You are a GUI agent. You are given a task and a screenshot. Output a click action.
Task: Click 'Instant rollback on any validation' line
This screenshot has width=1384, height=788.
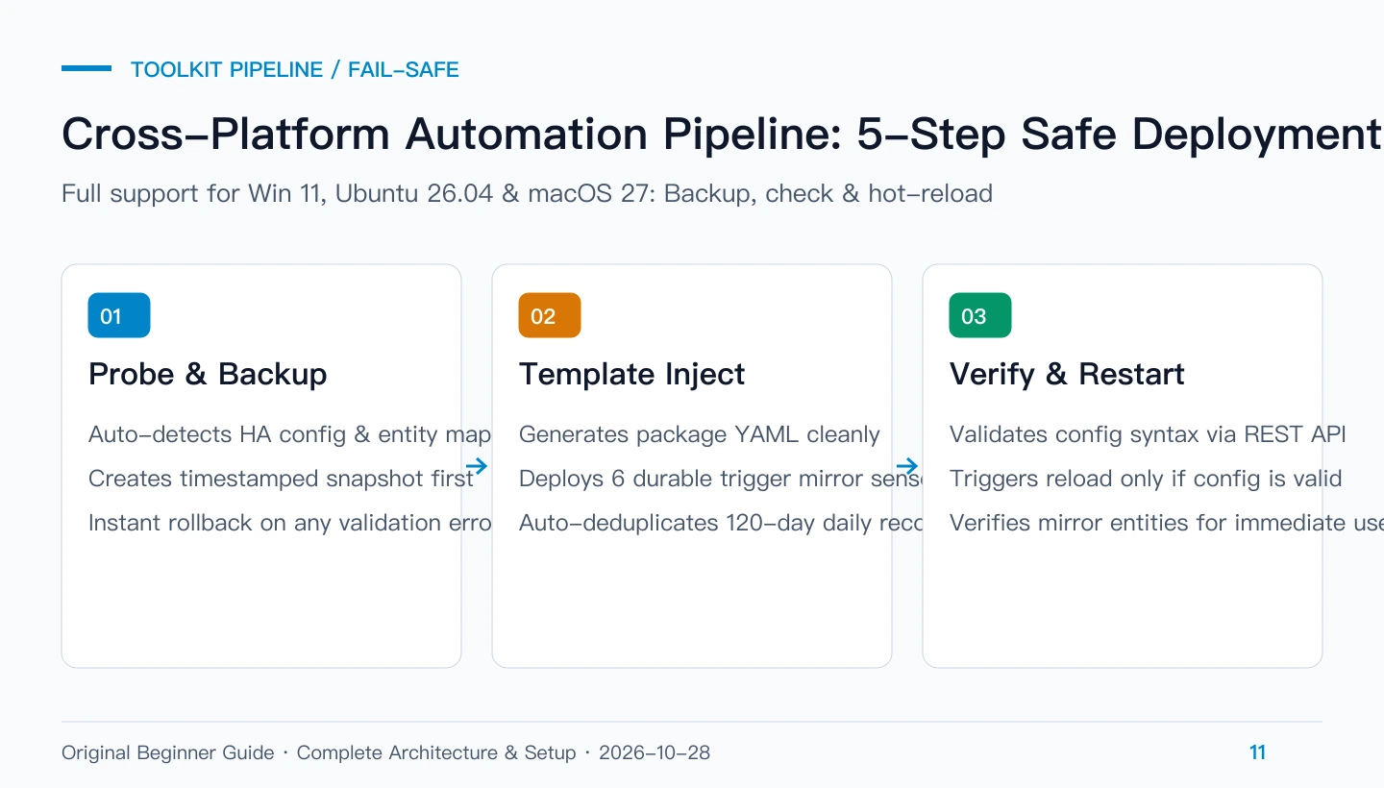[x=289, y=523]
